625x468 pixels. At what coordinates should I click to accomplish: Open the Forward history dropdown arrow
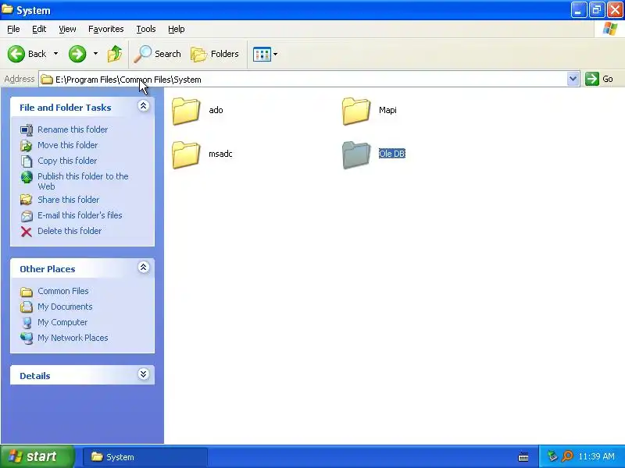pos(95,54)
